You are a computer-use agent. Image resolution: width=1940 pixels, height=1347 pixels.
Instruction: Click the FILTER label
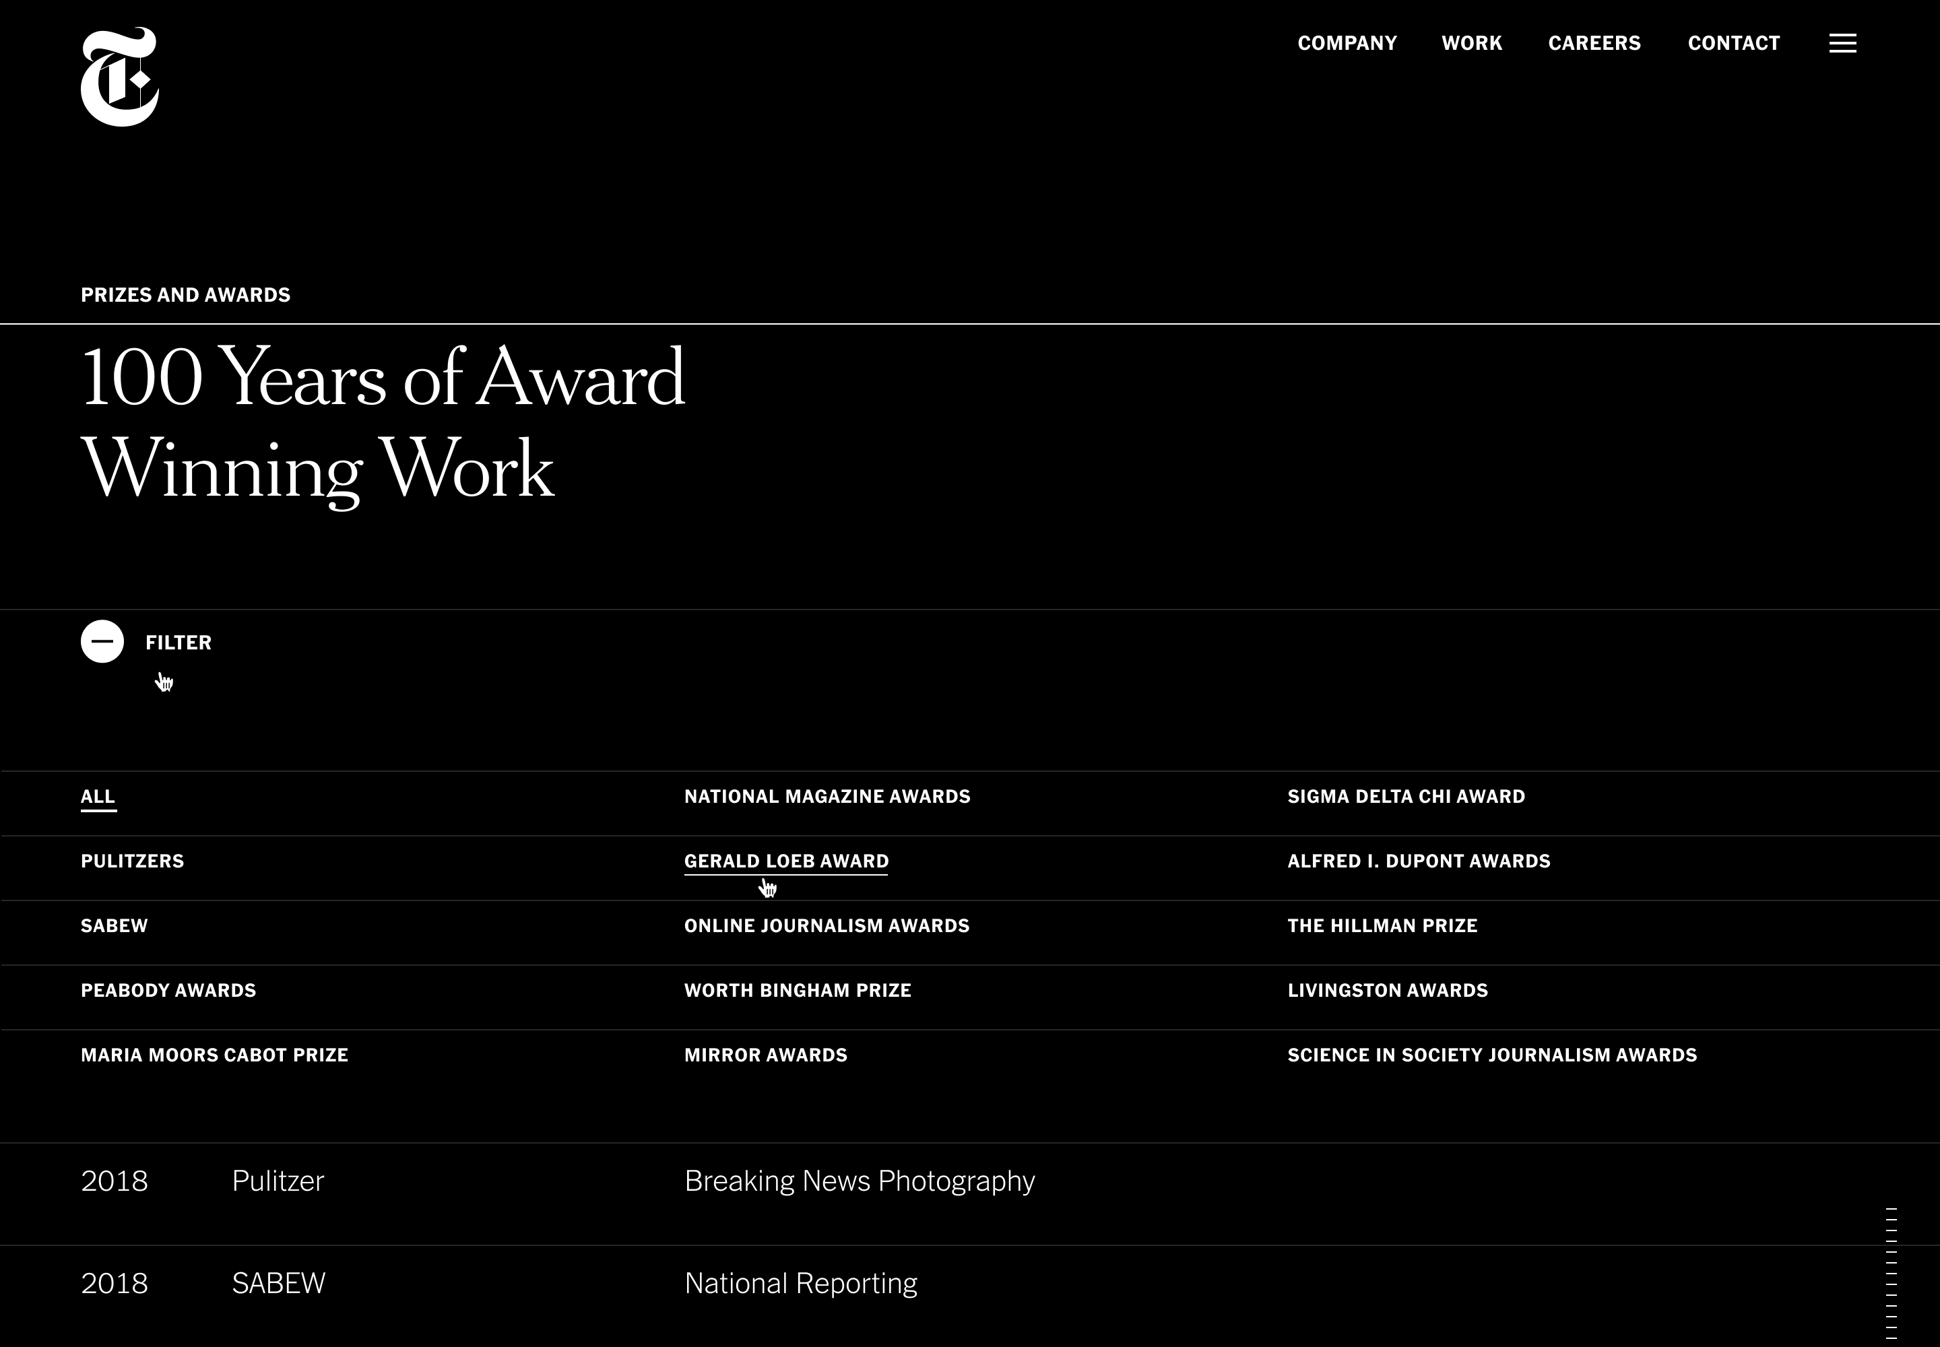click(x=178, y=643)
